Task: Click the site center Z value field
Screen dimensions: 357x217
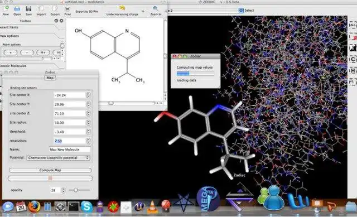Action: point(70,113)
